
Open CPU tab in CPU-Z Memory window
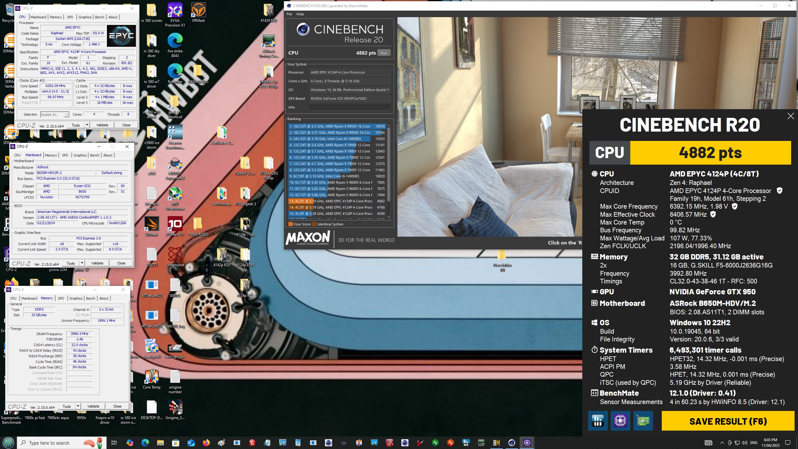point(13,298)
